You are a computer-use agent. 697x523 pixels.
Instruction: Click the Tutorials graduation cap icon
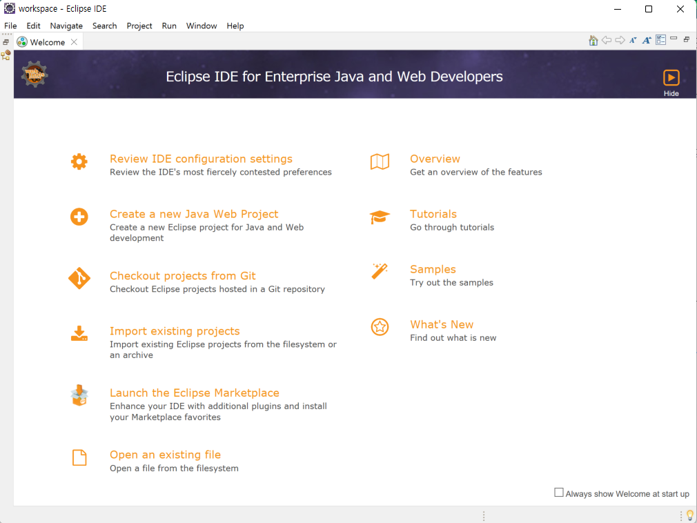380,217
